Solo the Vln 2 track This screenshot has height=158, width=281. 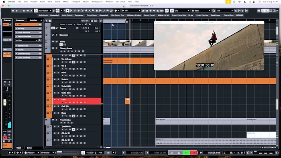point(58,66)
